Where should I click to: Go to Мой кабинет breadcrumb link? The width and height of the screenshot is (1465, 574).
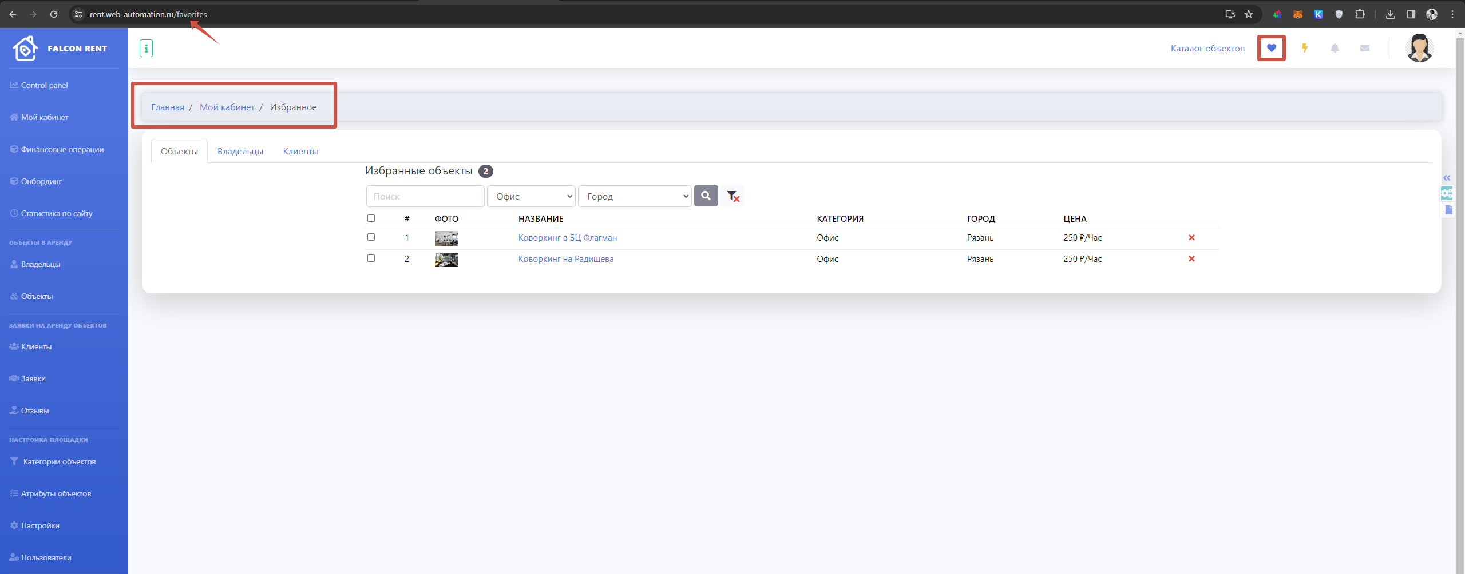click(227, 107)
